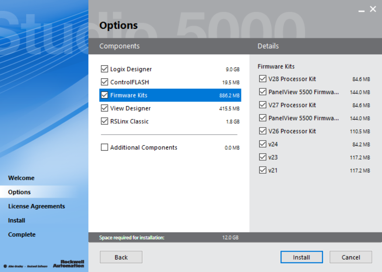Click the Rockwell Automation logo

69,264
